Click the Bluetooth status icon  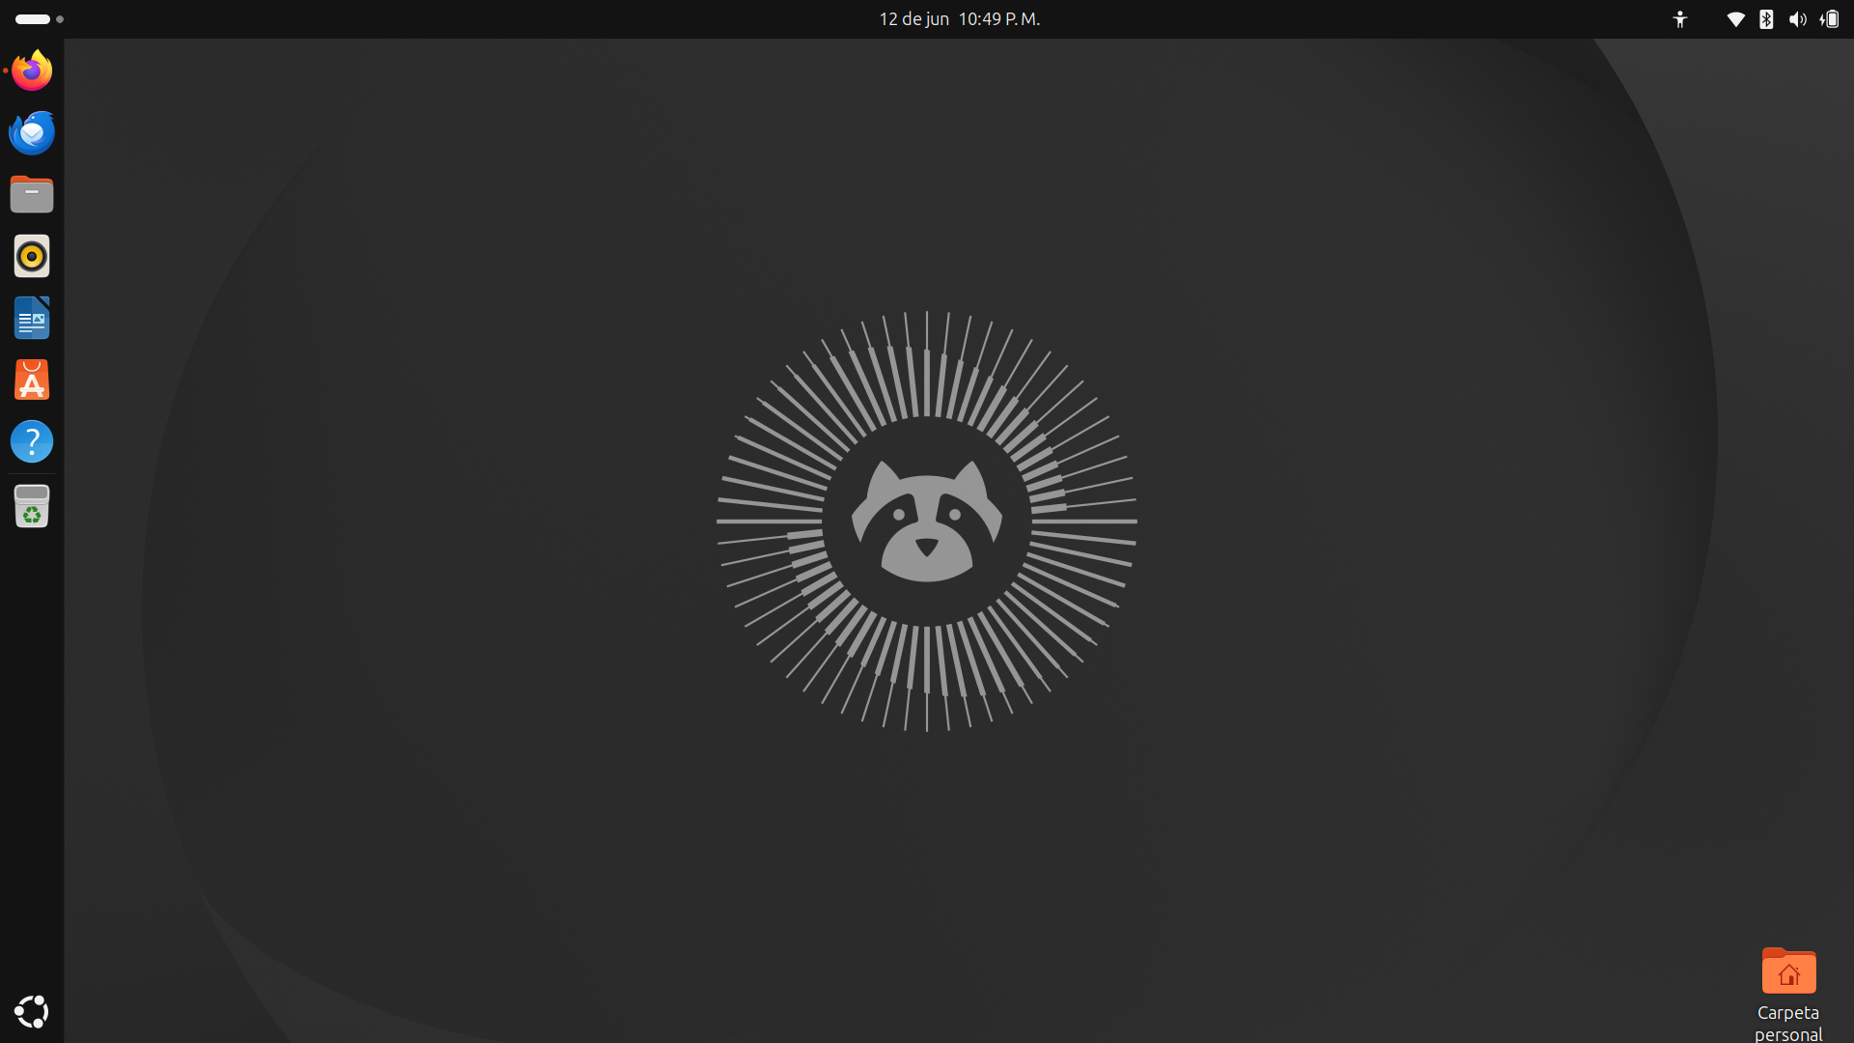1766,19
